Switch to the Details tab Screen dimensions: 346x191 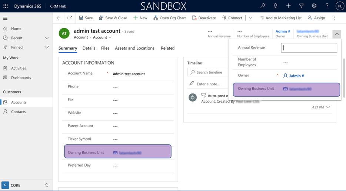89,48
